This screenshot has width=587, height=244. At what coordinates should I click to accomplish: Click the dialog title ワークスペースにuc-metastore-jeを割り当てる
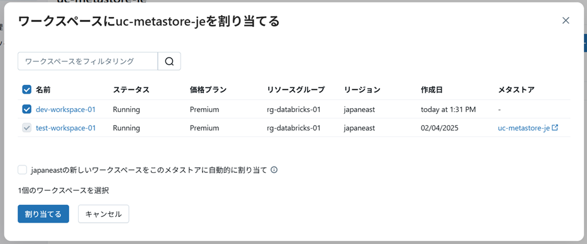[148, 21]
